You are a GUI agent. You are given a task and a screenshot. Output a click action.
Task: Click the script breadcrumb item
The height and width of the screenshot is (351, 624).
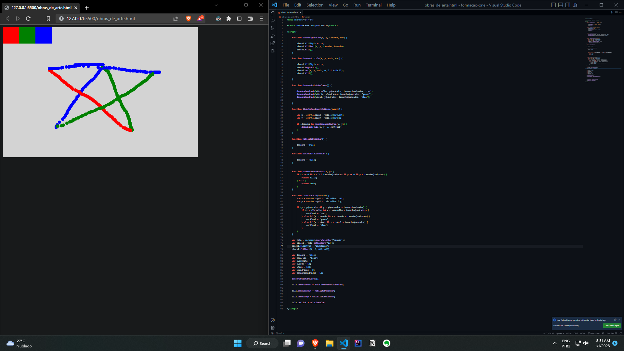306,17
